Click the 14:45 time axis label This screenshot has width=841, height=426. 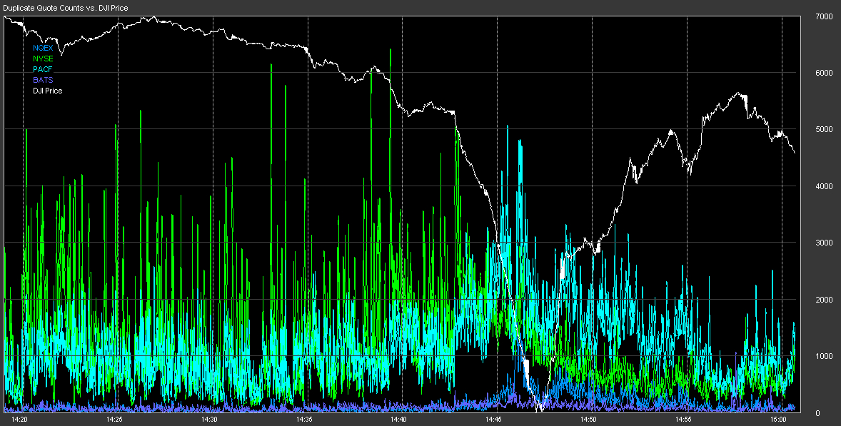(x=494, y=420)
